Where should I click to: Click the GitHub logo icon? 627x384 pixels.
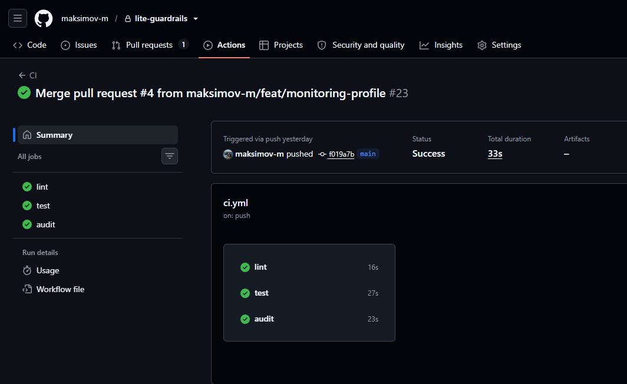pyautogui.click(x=44, y=18)
